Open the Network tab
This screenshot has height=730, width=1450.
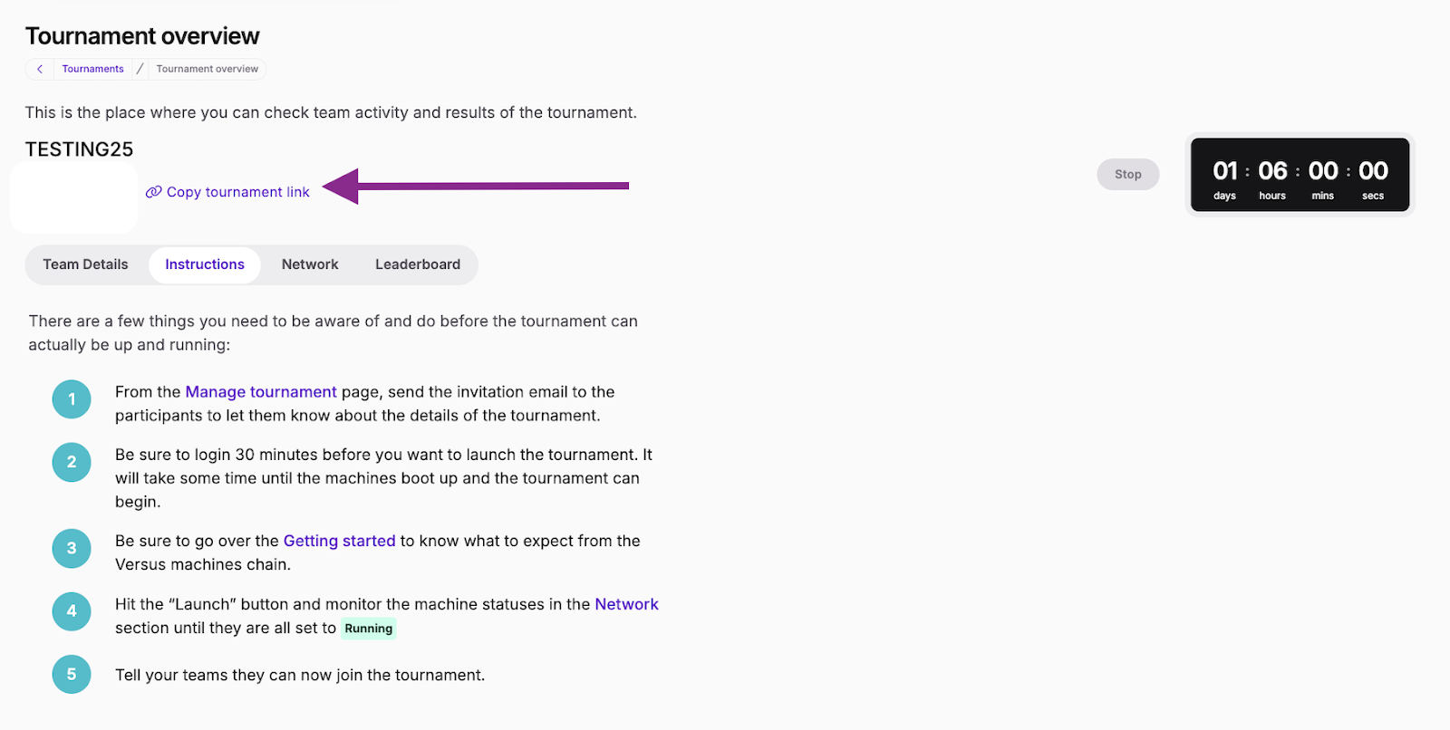click(310, 264)
